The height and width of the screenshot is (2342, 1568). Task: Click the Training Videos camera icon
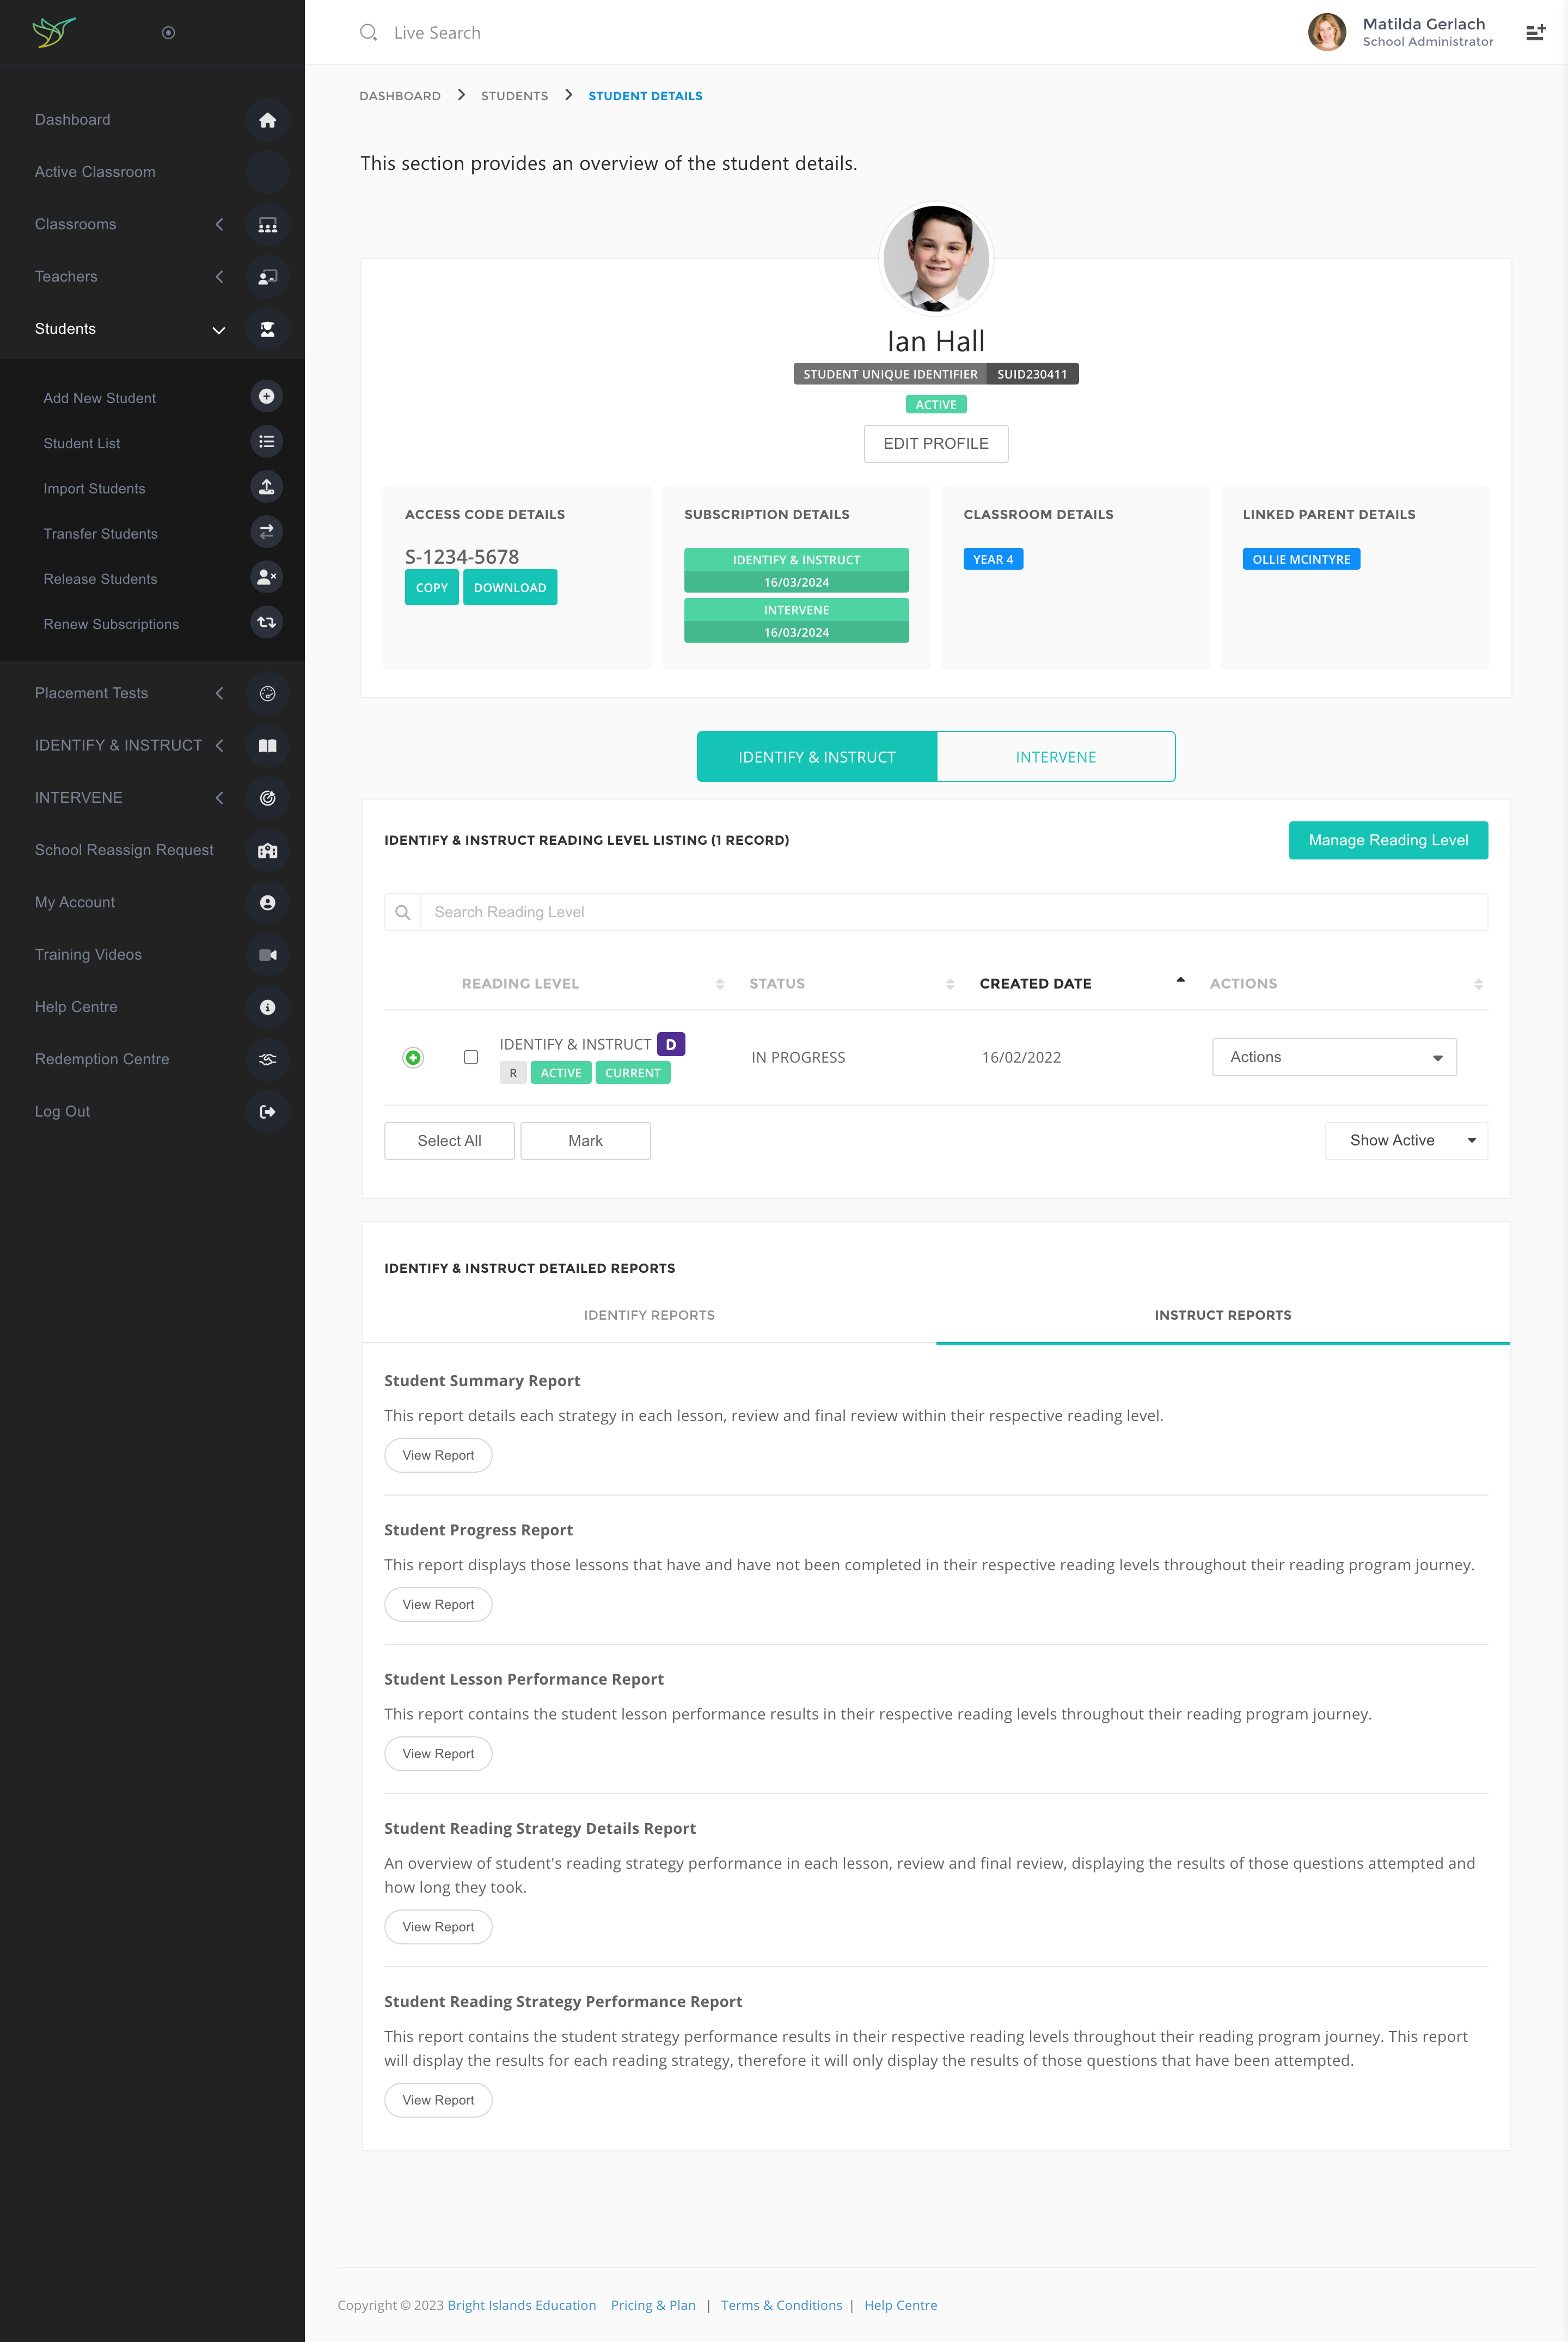(267, 954)
